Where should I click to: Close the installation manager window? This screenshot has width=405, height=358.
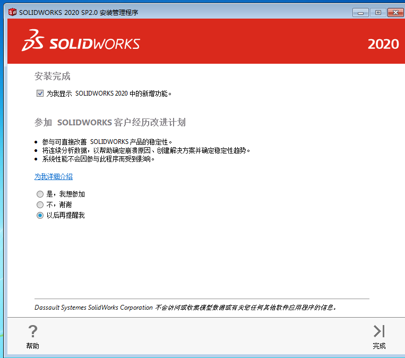click(x=394, y=12)
